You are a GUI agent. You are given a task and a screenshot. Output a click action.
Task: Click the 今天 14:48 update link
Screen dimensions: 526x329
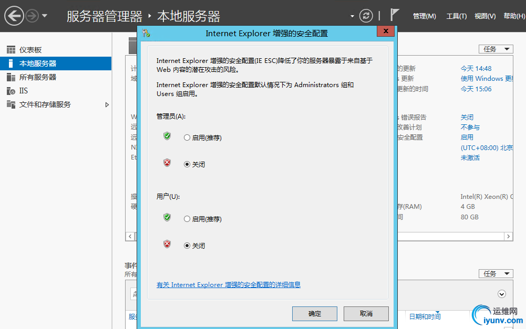476,69
